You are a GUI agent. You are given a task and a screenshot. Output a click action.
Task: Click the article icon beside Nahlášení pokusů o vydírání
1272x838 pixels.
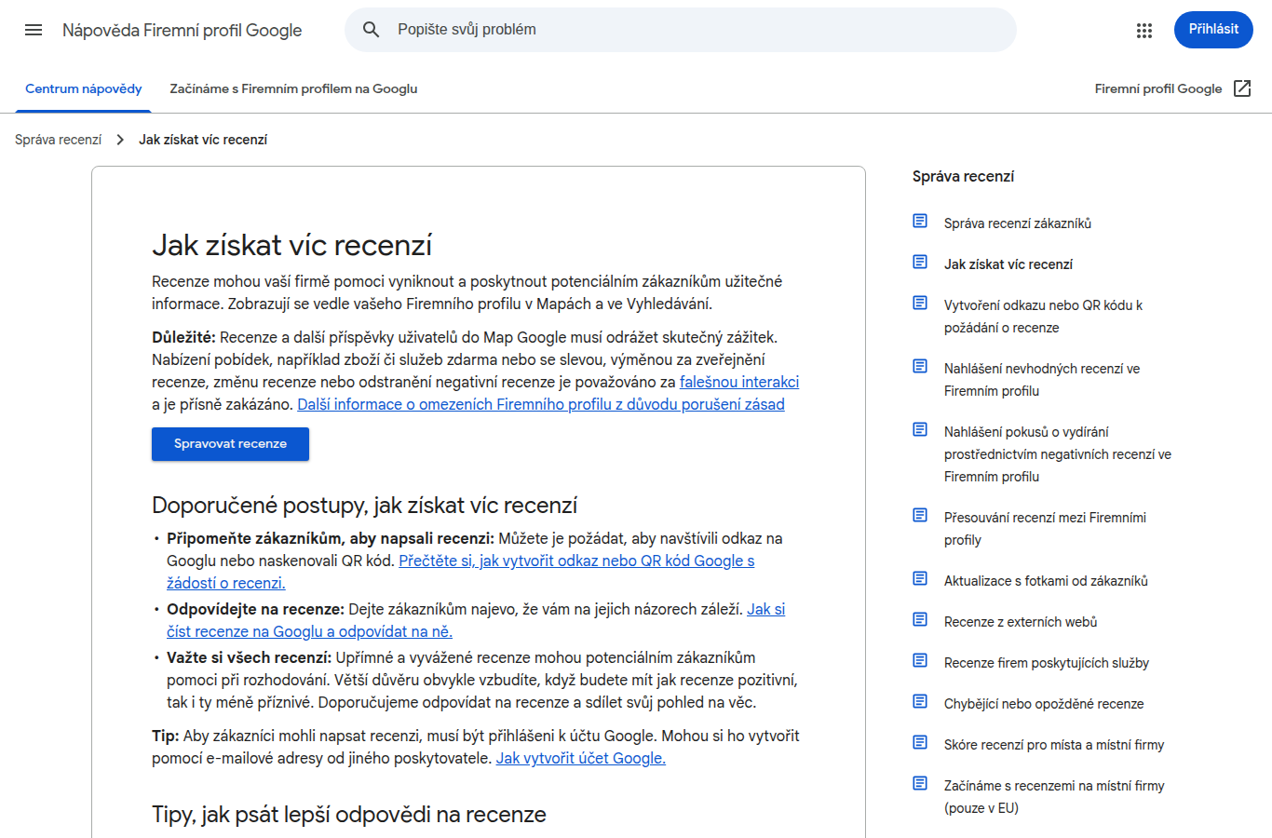point(920,429)
